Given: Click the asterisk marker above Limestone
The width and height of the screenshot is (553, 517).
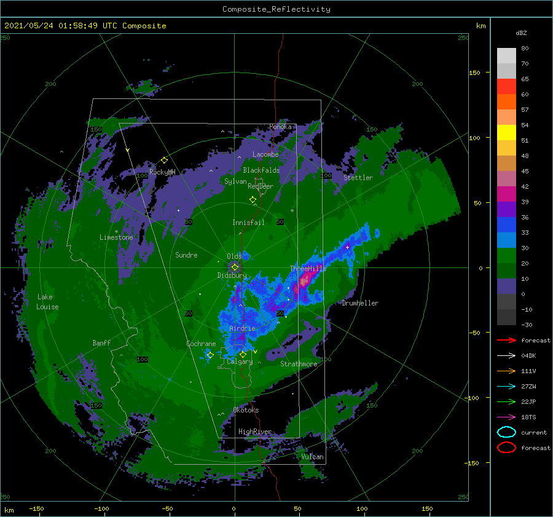Looking at the screenshot, I should click(x=116, y=232).
